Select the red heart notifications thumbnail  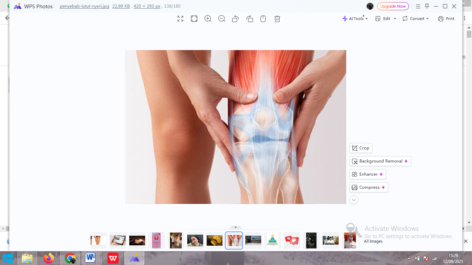click(x=292, y=241)
